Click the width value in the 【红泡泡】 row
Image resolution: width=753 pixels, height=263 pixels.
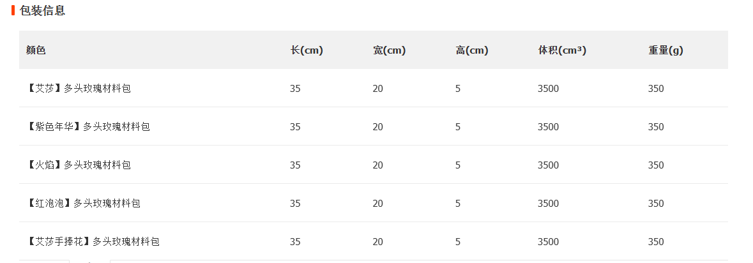378,204
